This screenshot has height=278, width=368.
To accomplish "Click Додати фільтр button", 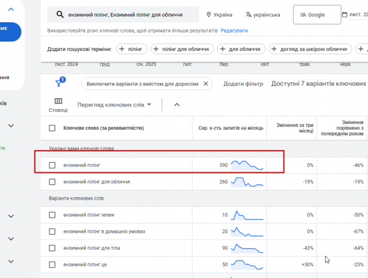I will (x=243, y=84).
